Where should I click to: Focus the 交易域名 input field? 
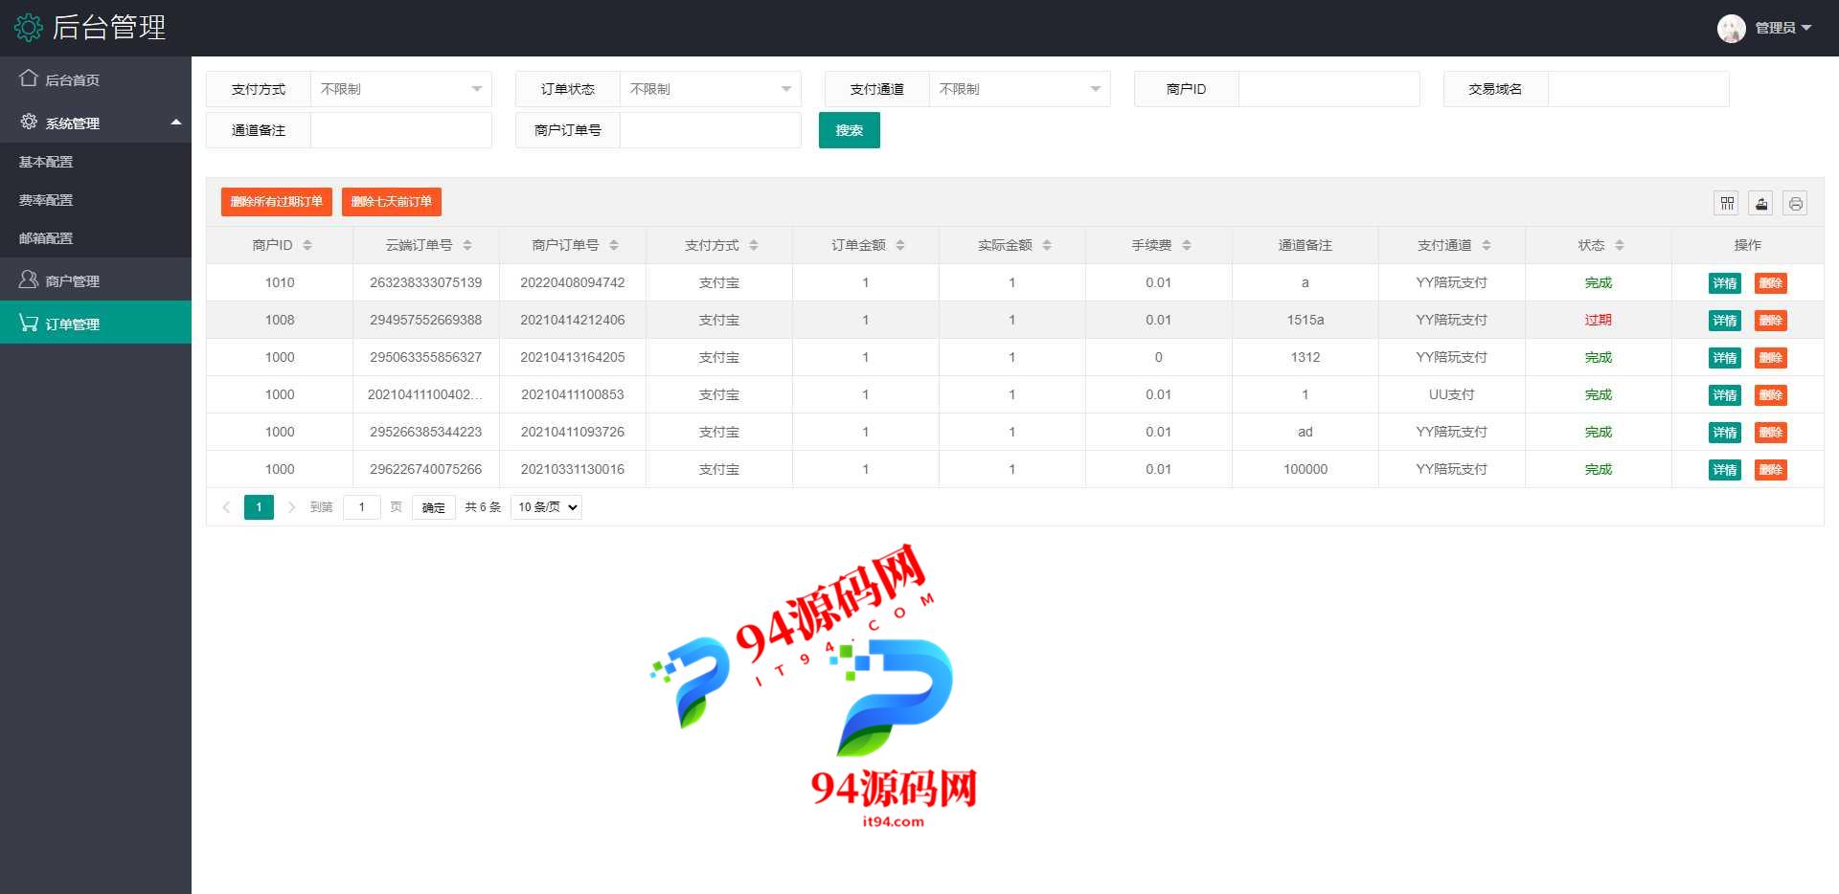coord(1638,89)
